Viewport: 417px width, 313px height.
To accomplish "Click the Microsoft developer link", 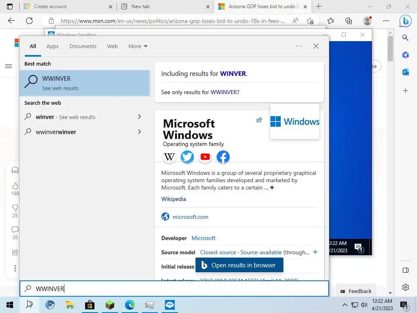I will 204,238.
